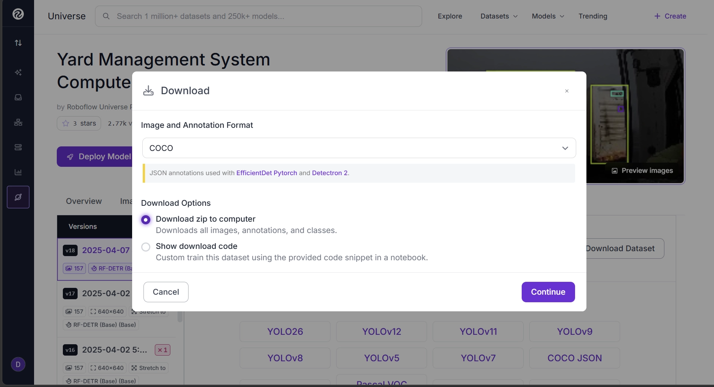Open the sparkles icon in the sidebar
Screen dimensions: 714x387
(18, 72)
